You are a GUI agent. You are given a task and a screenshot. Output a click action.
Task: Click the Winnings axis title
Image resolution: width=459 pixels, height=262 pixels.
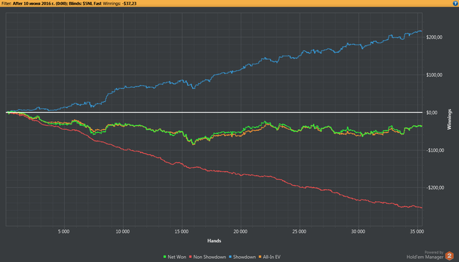click(x=449, y=119)
